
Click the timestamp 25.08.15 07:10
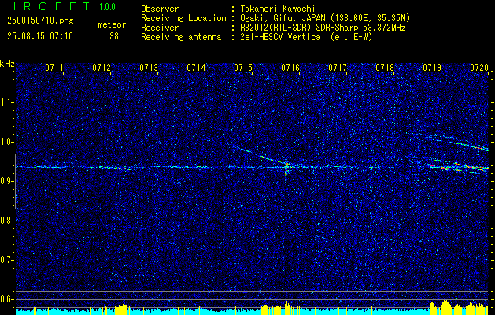(x=40, y=36)
